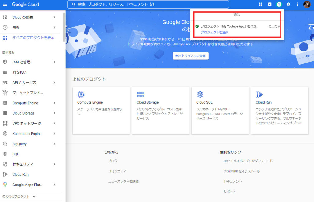
Task: Click the Cloud の概要 sidebar icon
Action: (x=5, y=17)
